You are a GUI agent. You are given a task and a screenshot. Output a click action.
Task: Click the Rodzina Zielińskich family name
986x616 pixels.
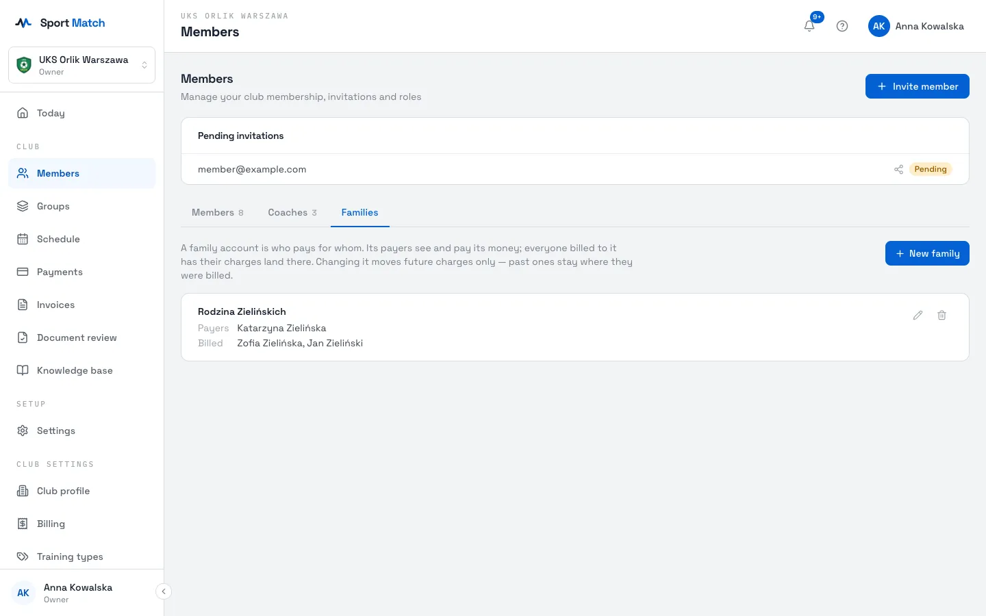tap(242, 311)
